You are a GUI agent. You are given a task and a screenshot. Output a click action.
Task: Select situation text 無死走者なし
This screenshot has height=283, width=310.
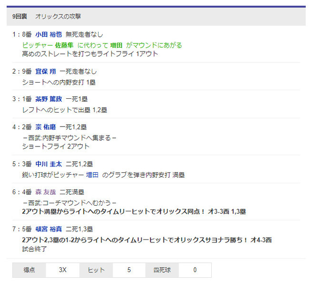(x=84, y=34)
